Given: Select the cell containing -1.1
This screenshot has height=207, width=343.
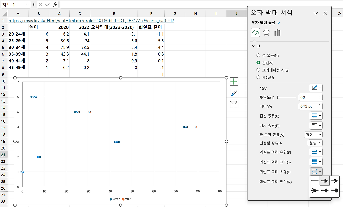Looking at the screenshot, I should click(x=151, y=34).
